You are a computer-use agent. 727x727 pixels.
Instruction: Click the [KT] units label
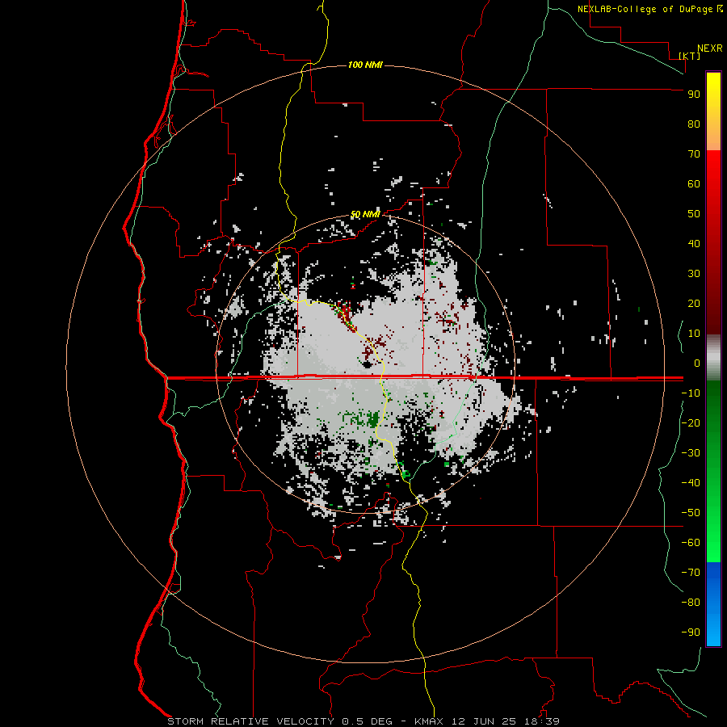(690, 56)
